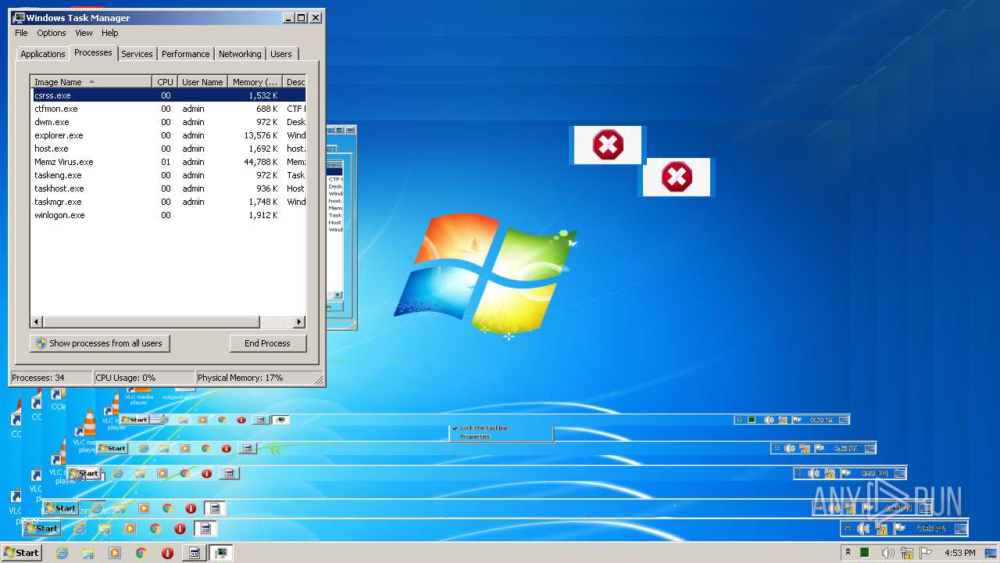Click the 4:53 PM clock
This screenshot has width=1000, height=563.
pyautogui.click(x=959, y=553)
